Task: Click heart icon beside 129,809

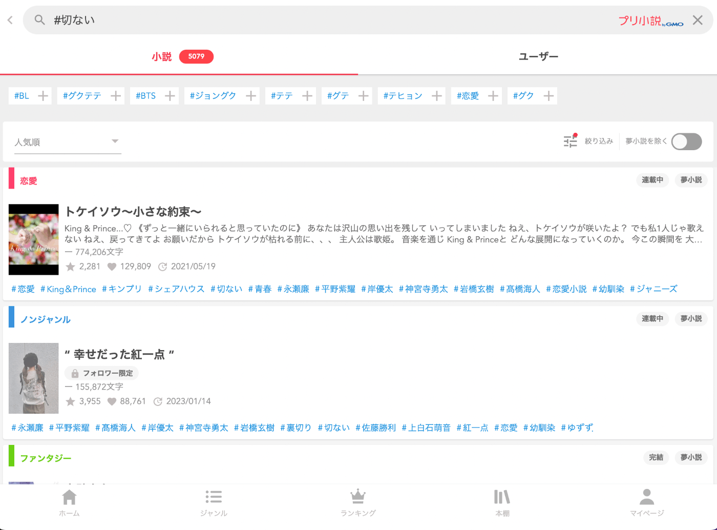Action: point(112,267)
